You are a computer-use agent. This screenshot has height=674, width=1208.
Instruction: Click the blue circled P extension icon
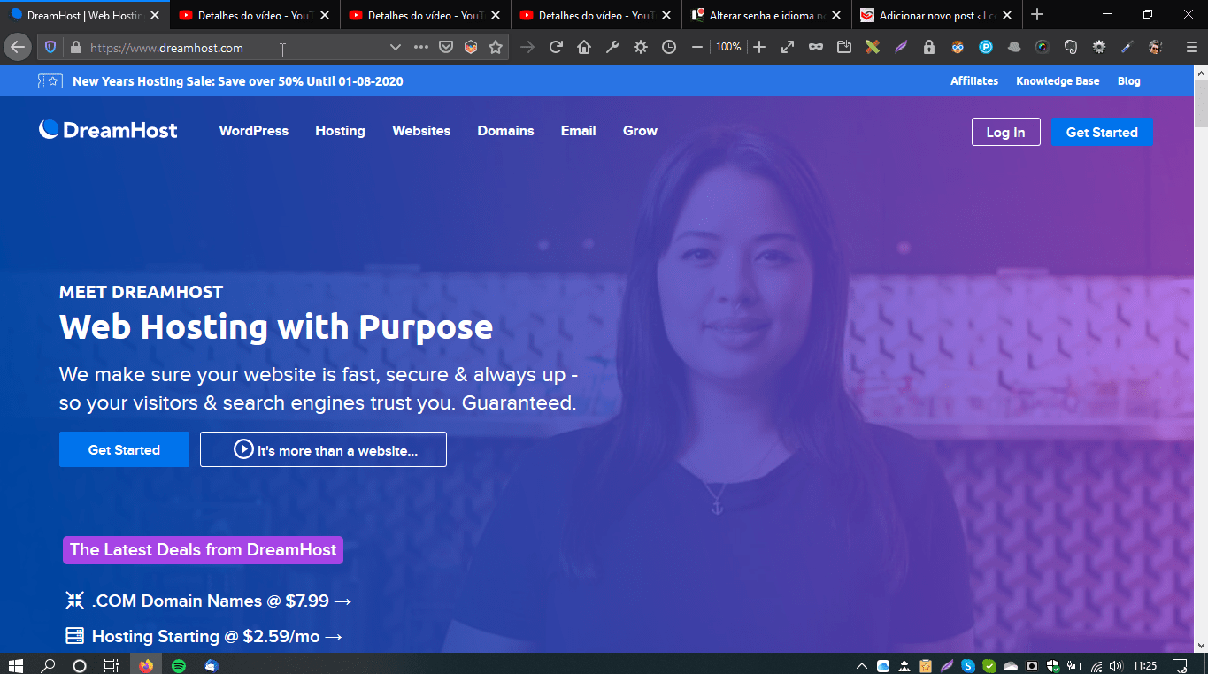[x=986, y=48]
